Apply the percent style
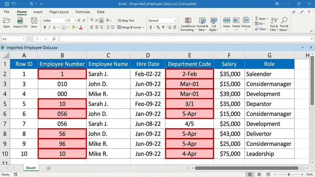Screen dimensions: 315x177 pos(158,27)
